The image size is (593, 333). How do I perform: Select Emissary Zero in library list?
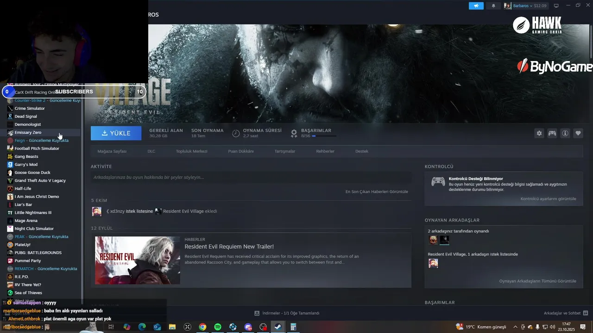28,132
